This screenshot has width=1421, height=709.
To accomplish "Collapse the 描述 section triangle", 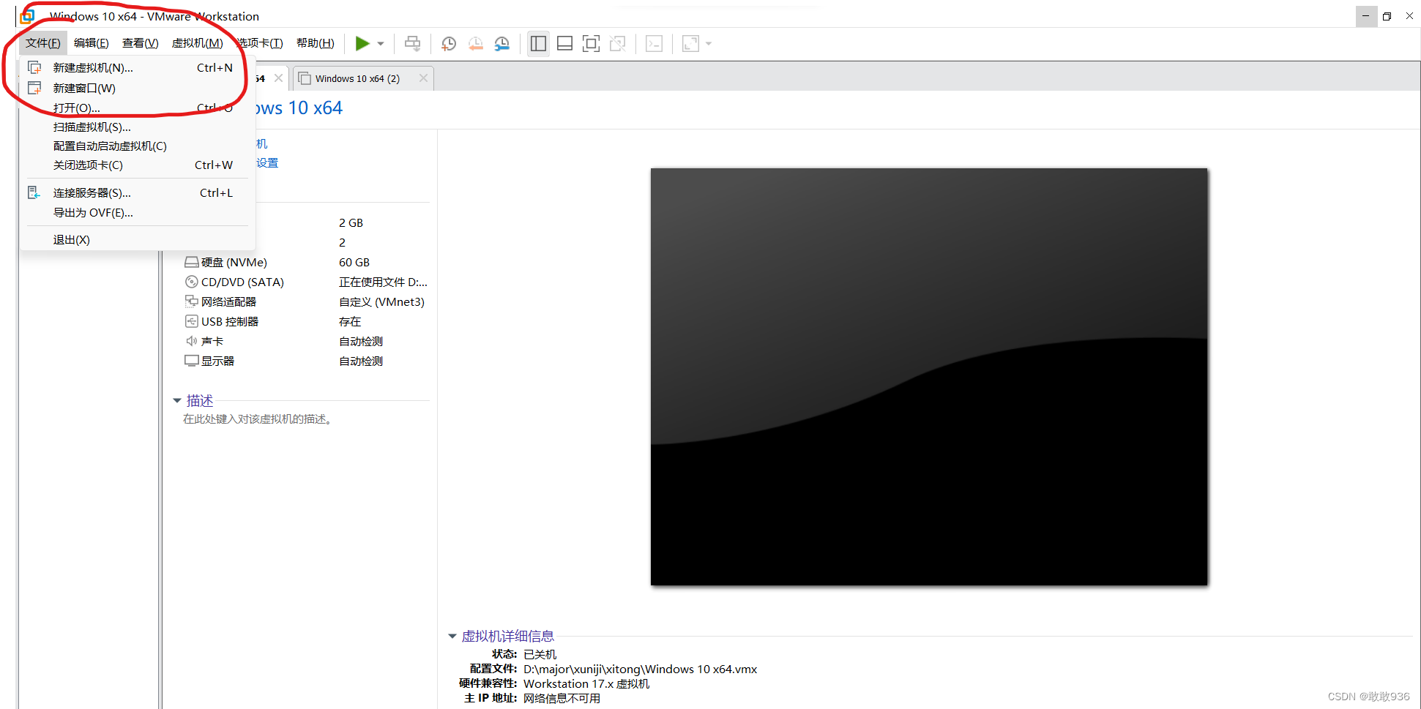I will click(177, 401).
